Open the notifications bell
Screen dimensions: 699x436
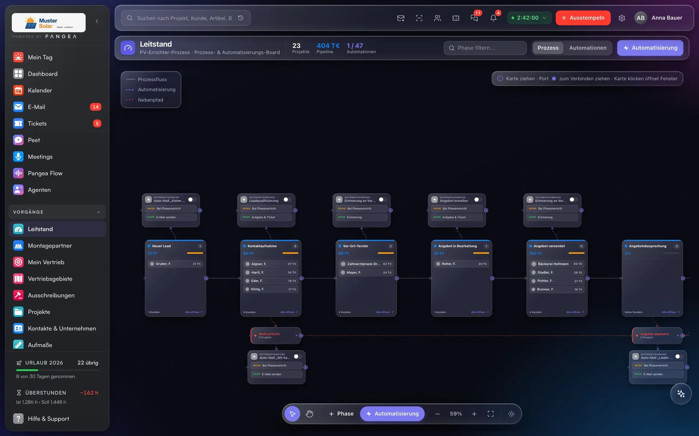coord(493,18)
